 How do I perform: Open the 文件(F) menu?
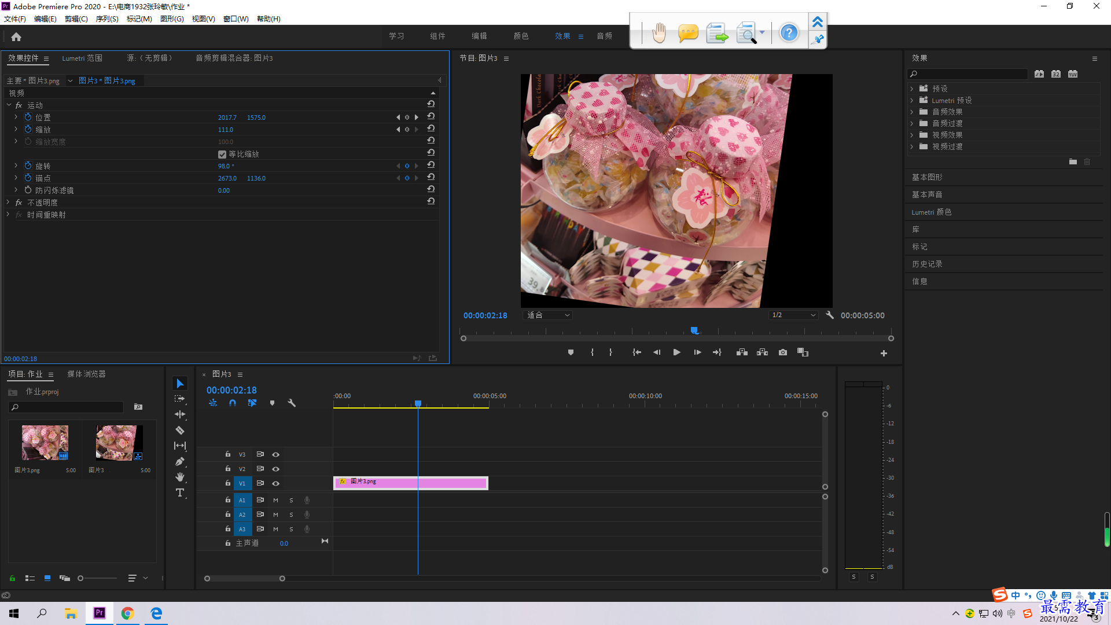[15, 19]
